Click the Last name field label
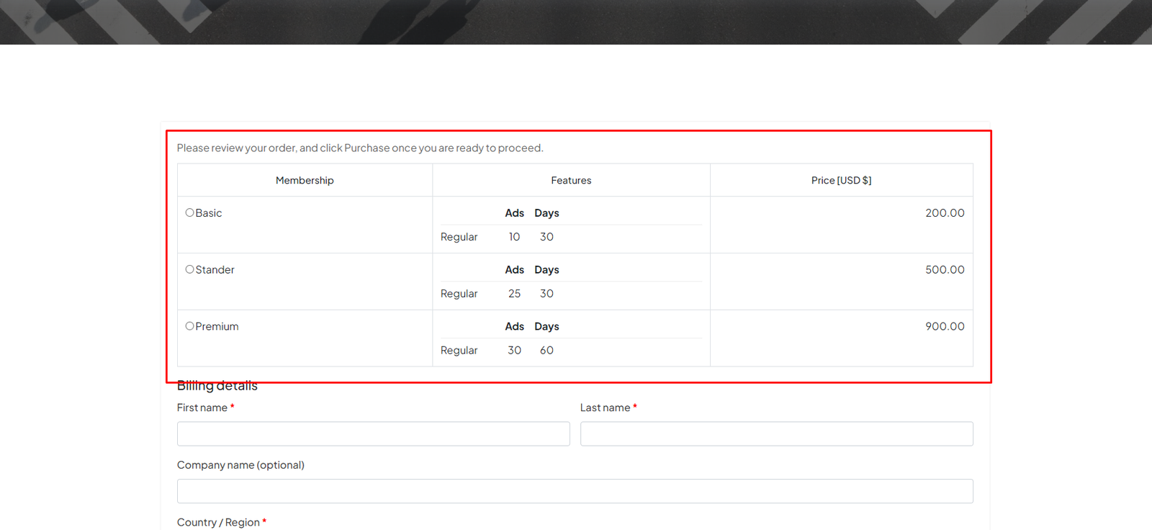Viewport: 1152px width, 530px height. pyautogui.click(x=605, y=408)
